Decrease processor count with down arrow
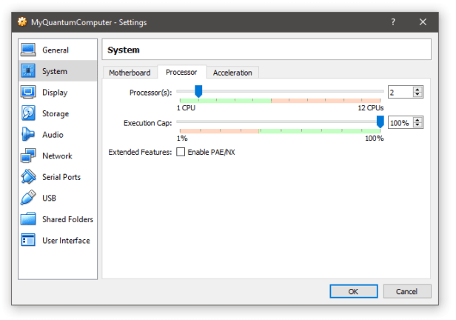The height and width of the screenshot is (320, 456). 418,96
